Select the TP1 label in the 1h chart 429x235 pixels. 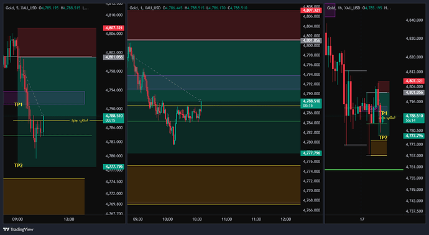click(x=384, y=113)
